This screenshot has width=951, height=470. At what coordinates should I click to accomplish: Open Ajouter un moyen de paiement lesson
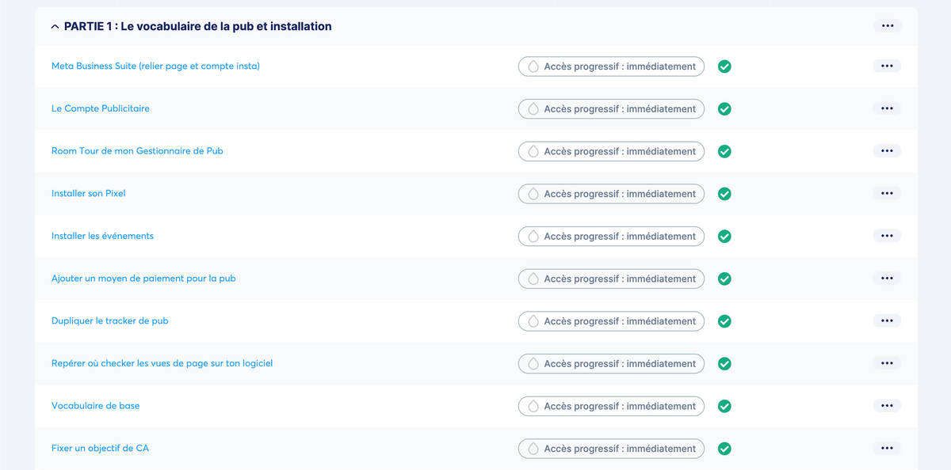[x=143, y=279]
